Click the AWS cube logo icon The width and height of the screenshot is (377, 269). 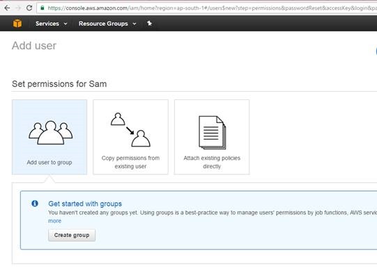[x=17, y=24]
